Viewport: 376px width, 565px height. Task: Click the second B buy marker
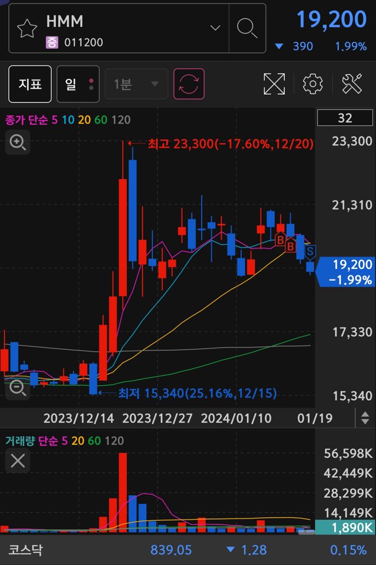(290, 246)
